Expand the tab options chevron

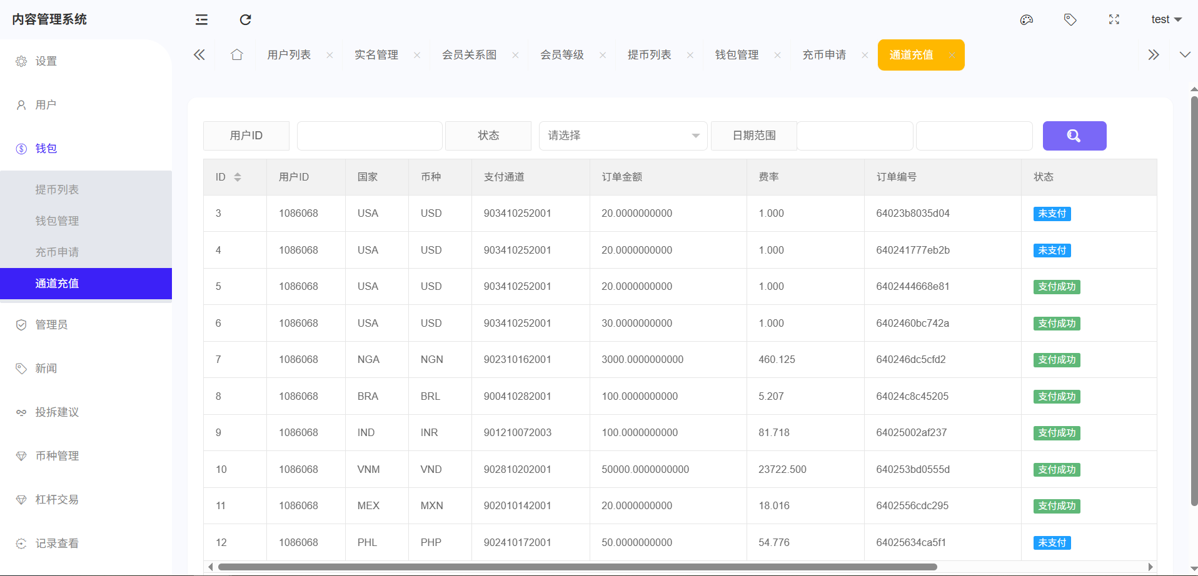pyautogui.click(x=1184, y=55)
